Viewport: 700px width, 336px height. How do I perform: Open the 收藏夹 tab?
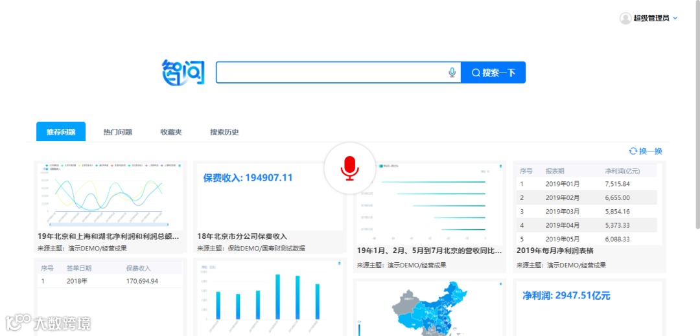[x=171, y=132]
